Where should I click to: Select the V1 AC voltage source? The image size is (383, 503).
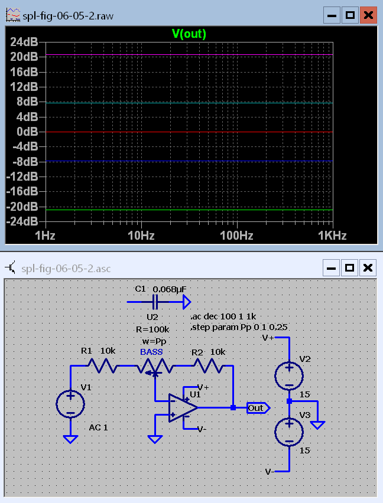(70, 404)
